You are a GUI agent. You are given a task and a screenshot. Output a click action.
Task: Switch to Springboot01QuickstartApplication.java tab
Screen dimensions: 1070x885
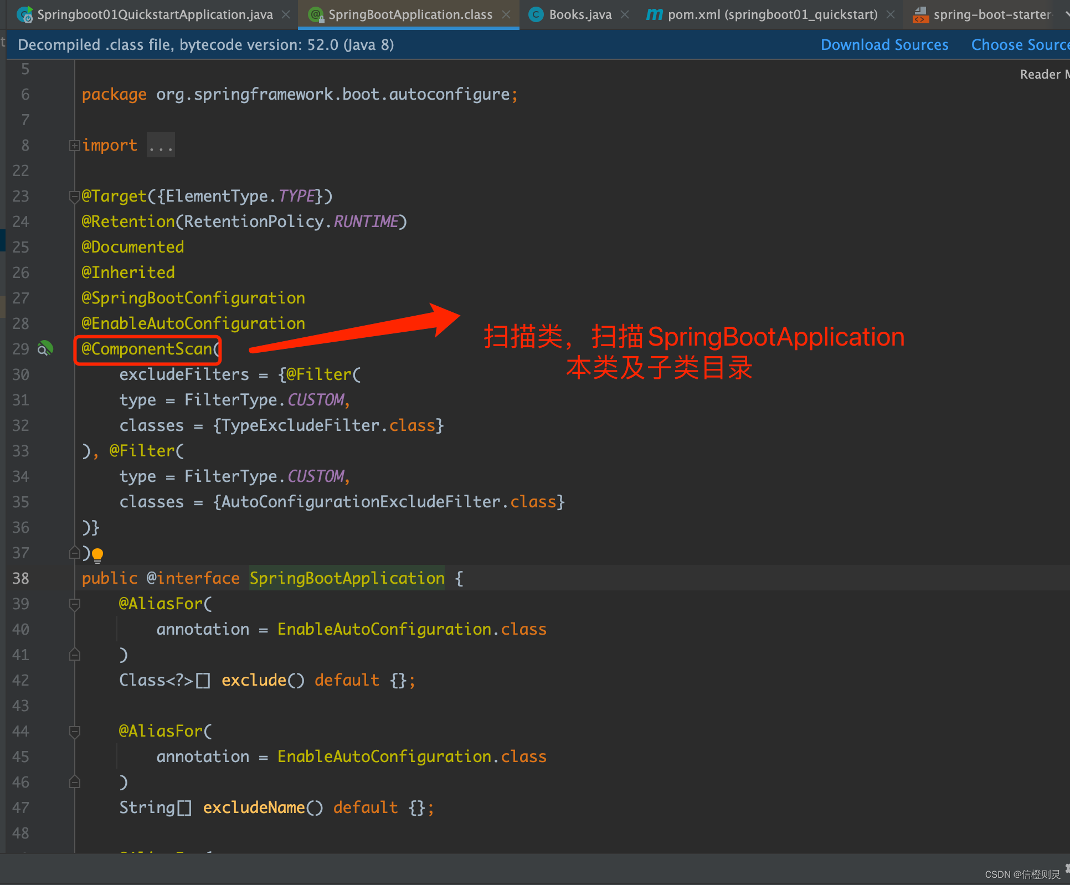(154, 14)
